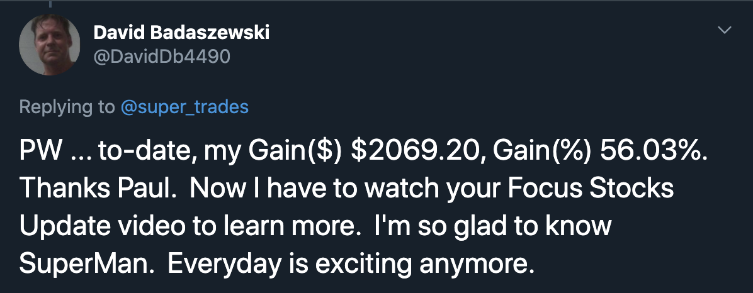
Task: Click the David Badaszewski display name
Action: (x=181, y=33)
